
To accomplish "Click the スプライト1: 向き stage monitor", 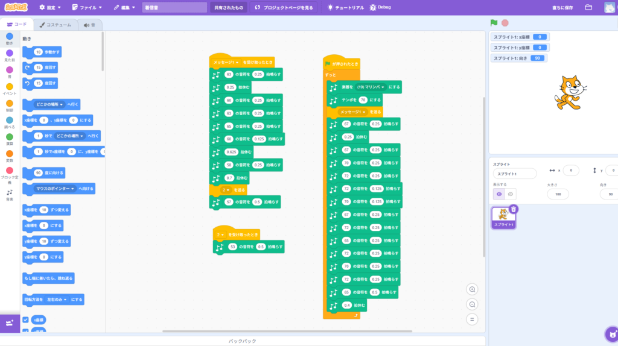I will tap(518, 58).
